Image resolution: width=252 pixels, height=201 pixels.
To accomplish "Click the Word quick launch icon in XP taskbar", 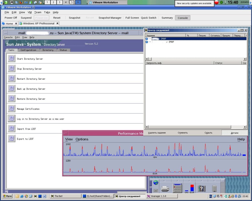I will pos(45,196).
